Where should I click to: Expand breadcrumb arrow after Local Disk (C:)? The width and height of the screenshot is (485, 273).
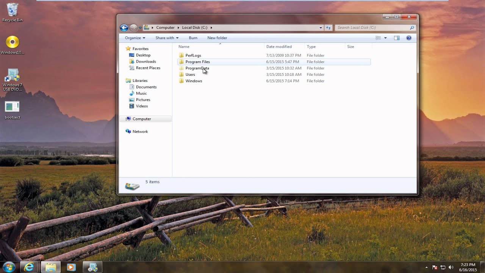(x=211, y=28)
